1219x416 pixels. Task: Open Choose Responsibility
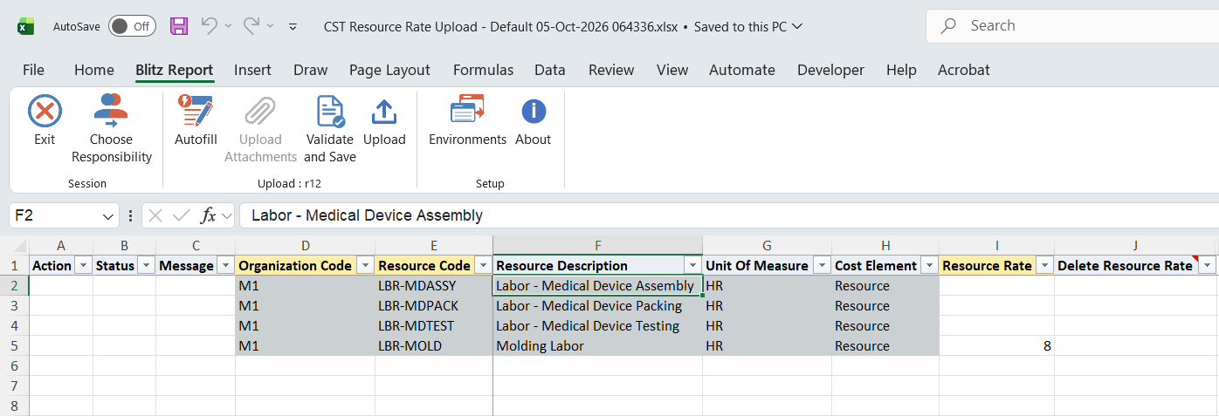tap(112, 129)
